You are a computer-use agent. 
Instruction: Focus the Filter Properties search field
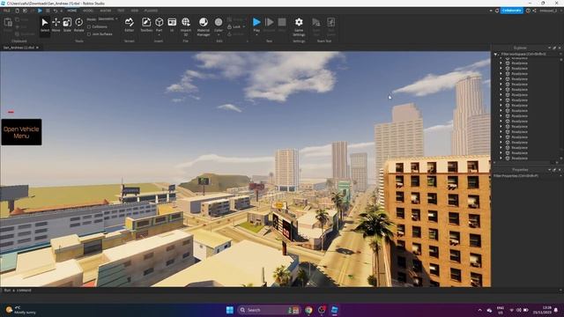coord(526,176)
